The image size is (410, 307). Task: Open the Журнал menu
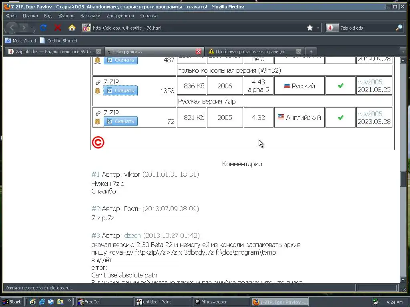[66, 16]
